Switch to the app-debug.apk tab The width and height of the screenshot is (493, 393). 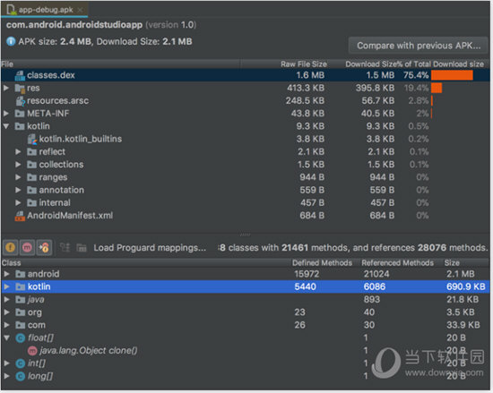click(x=44, y=10)
